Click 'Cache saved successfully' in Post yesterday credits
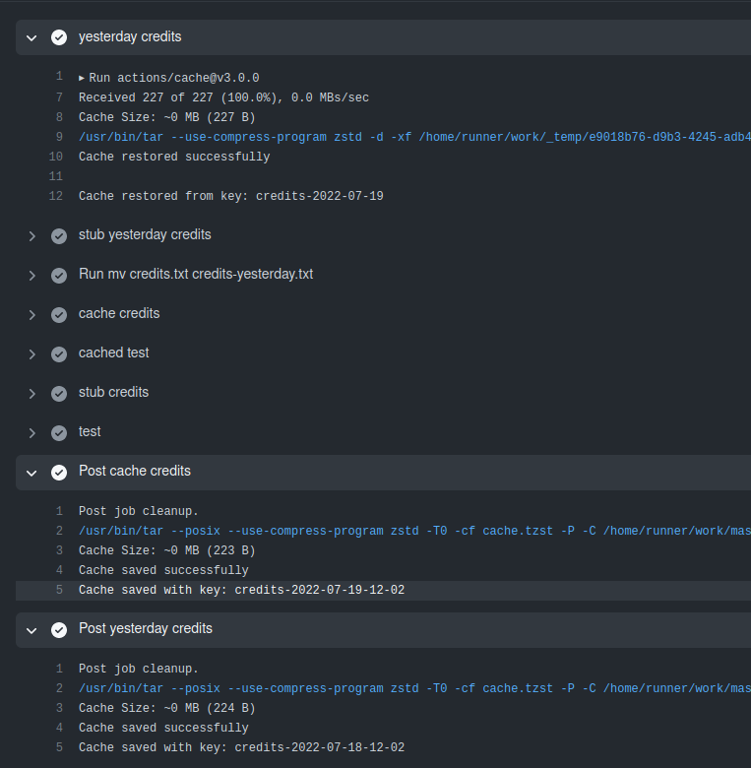The image size is (751, 768). [163, 728]
